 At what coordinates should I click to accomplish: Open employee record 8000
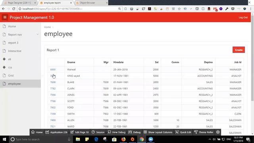pos(53,70)
